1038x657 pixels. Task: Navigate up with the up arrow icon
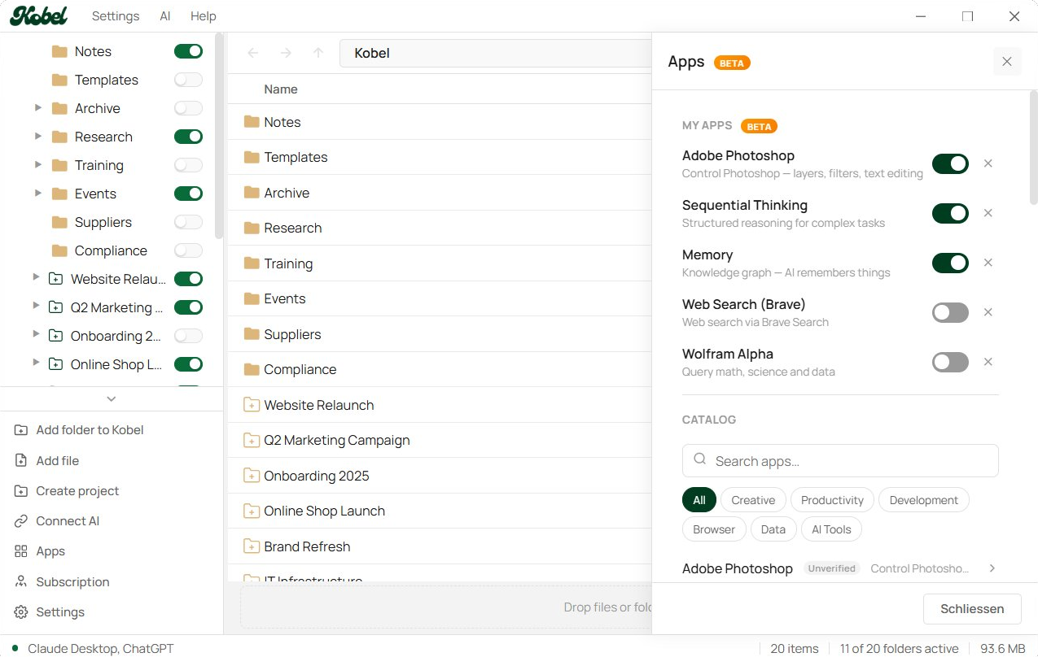coord(318,53)
